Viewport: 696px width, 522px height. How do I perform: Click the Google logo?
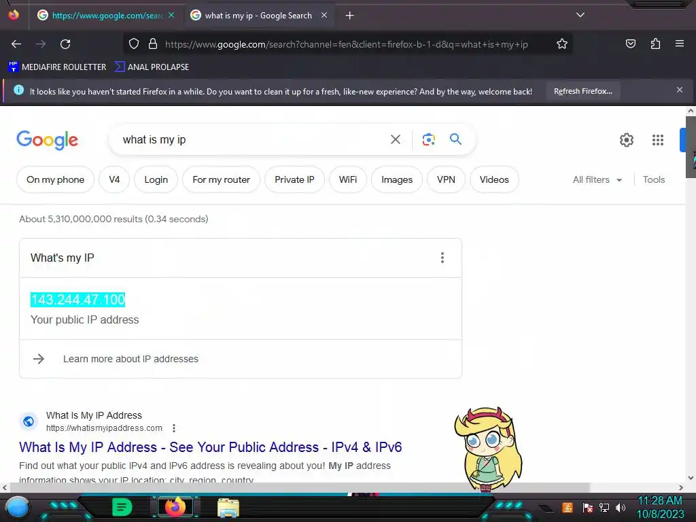48,140
